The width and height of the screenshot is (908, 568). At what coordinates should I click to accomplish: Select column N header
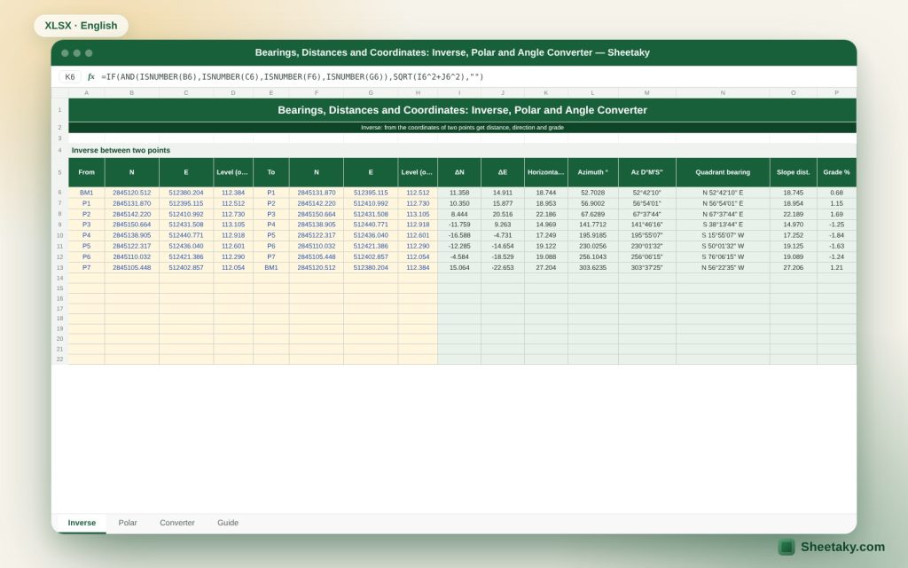pos(723,92)
